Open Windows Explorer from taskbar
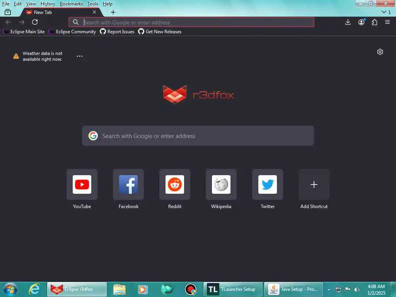396x297 pixels. [119, 289]
